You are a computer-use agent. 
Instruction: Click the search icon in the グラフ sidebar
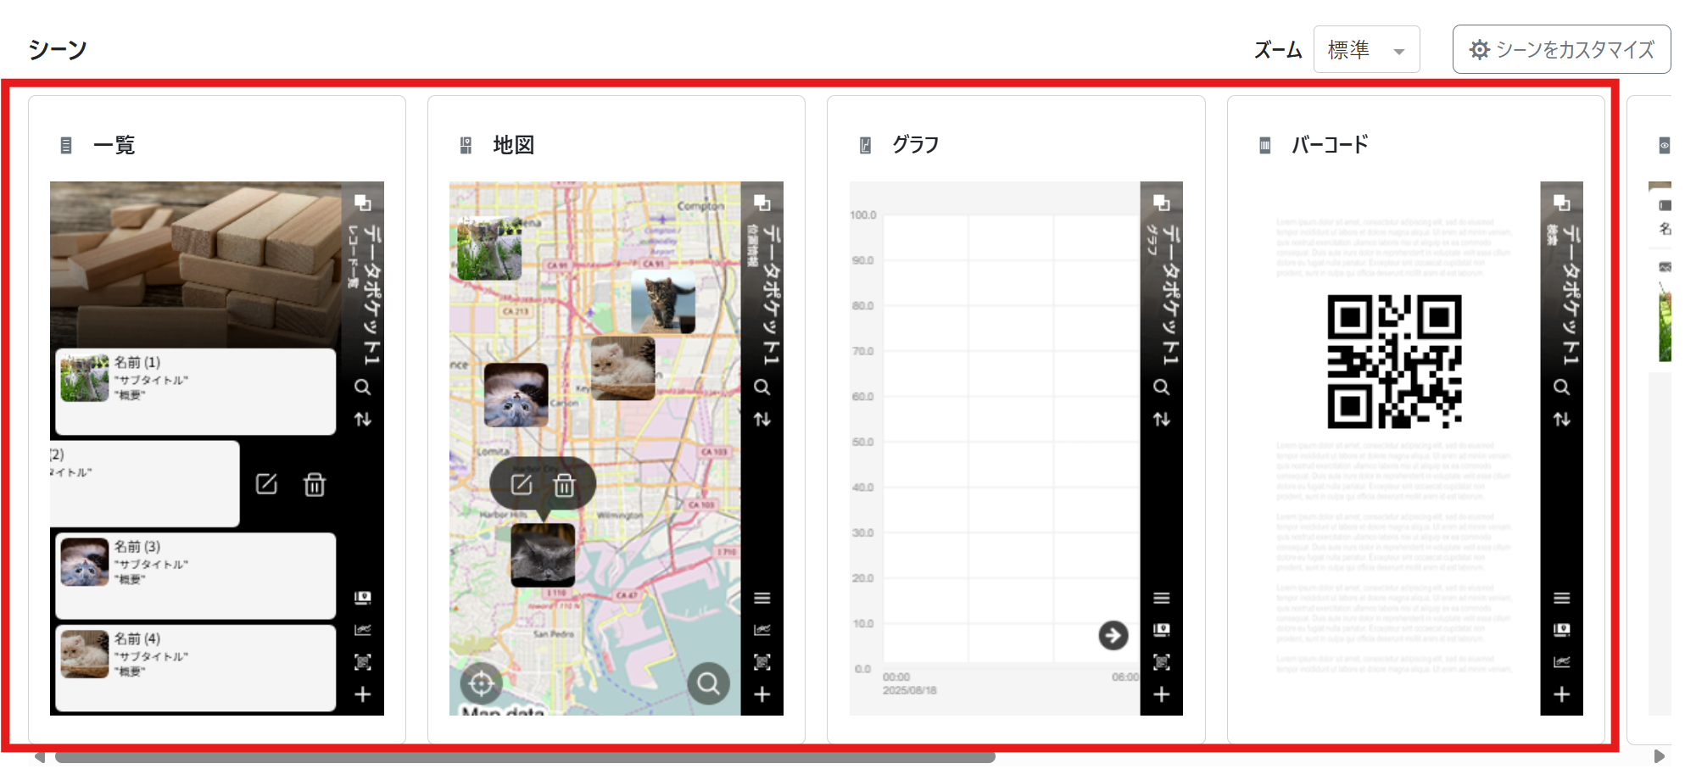pyautogui.click(x=1161, y=387)
